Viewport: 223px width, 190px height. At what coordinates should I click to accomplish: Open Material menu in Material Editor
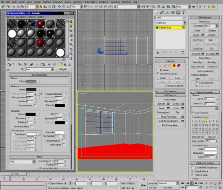(x=11, y=17)
